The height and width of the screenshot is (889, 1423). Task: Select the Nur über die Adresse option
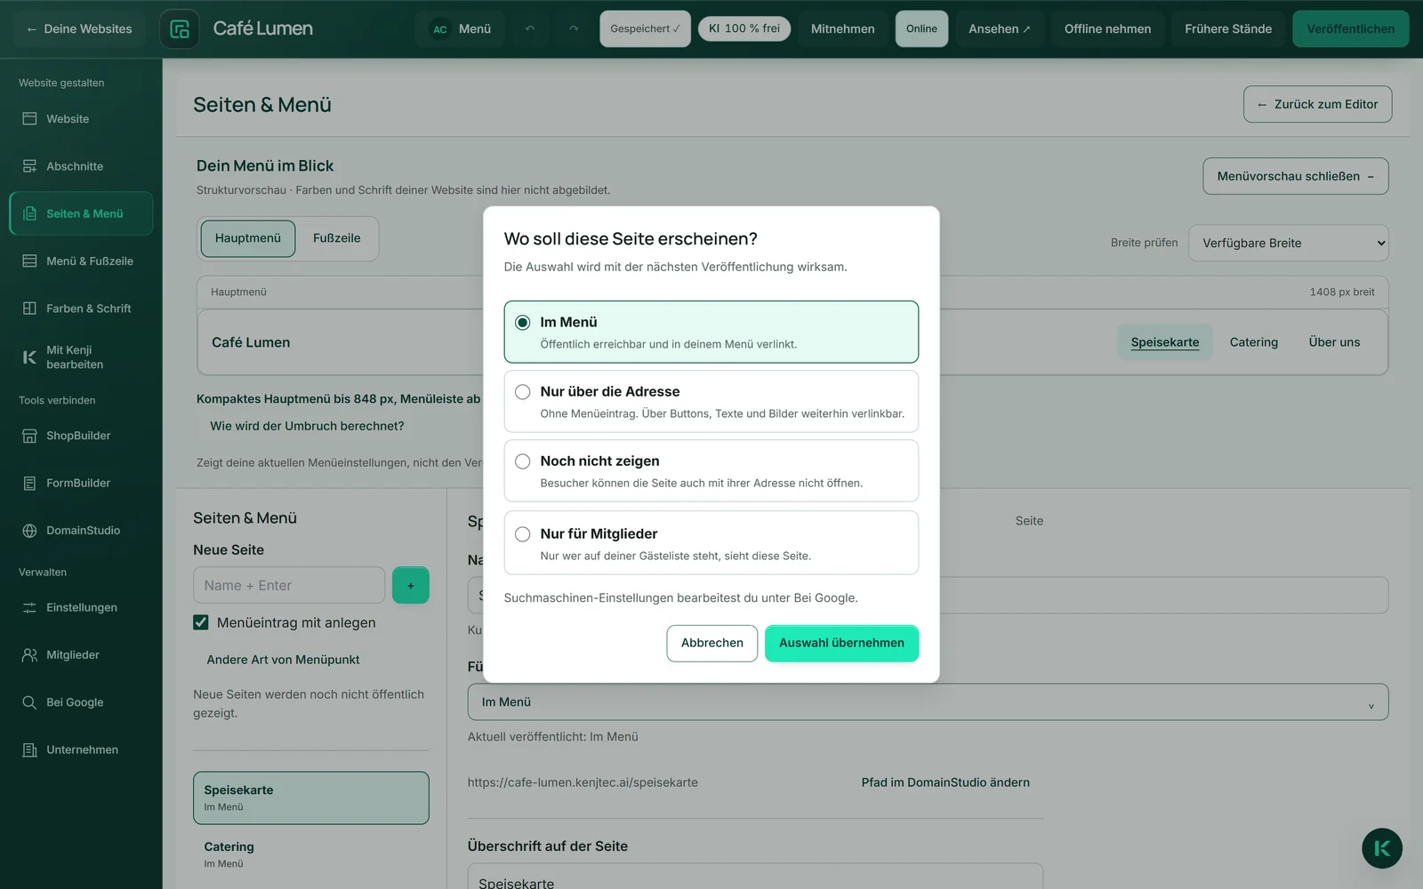coord(711,402)
